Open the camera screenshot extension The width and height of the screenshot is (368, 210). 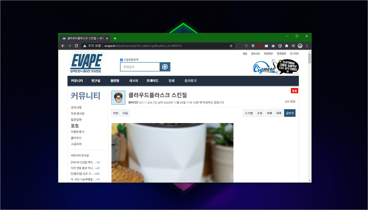pyautogui.click(x=273, y=46)
